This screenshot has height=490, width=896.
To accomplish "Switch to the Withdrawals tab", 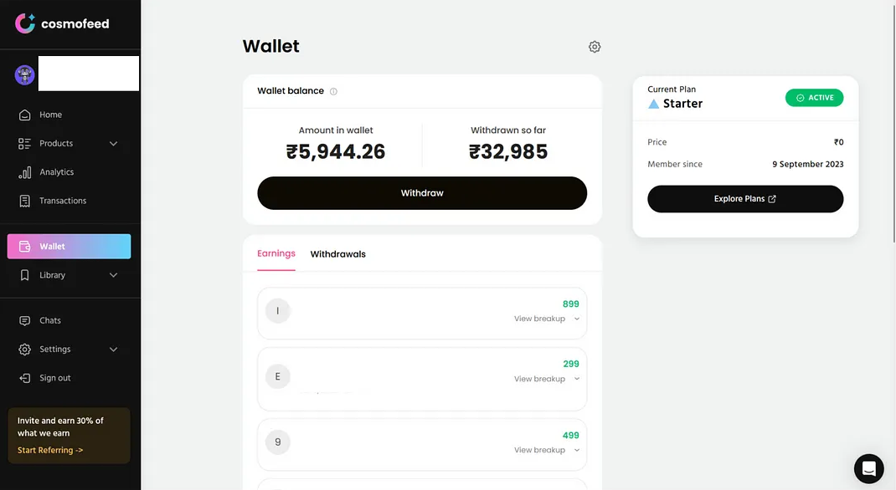I will tap(337, 254).
